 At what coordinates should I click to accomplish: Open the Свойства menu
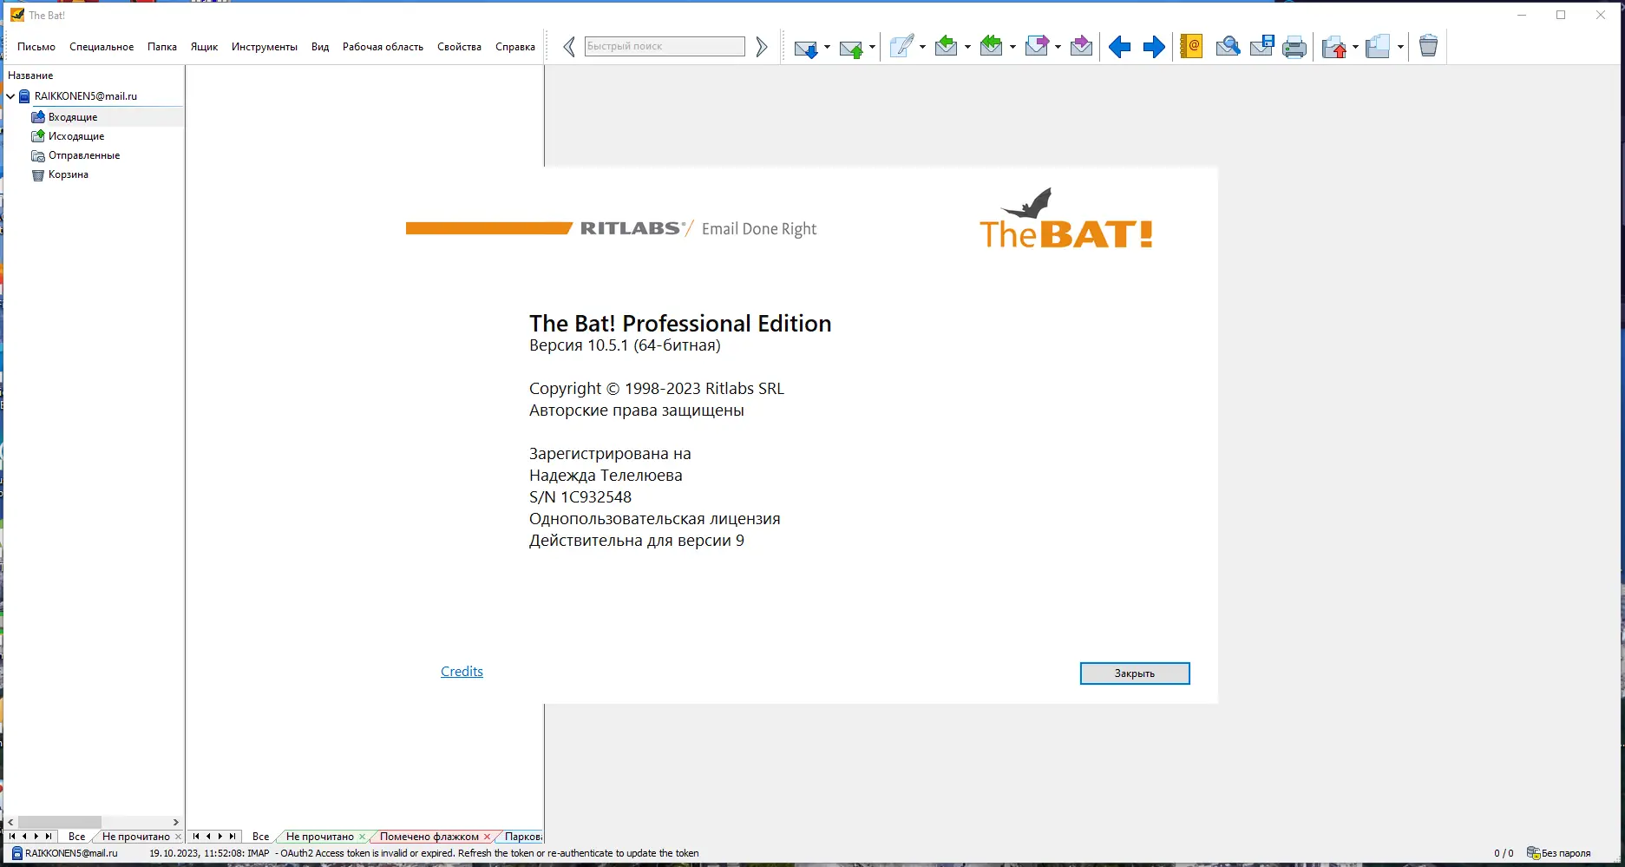click(x=459, y=47)
